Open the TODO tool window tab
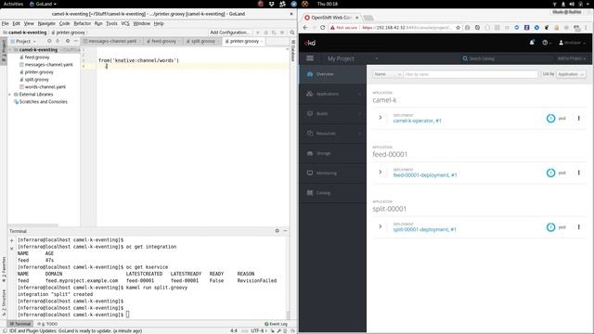Viewport: 594px width, 334px height. pos(48,324)
